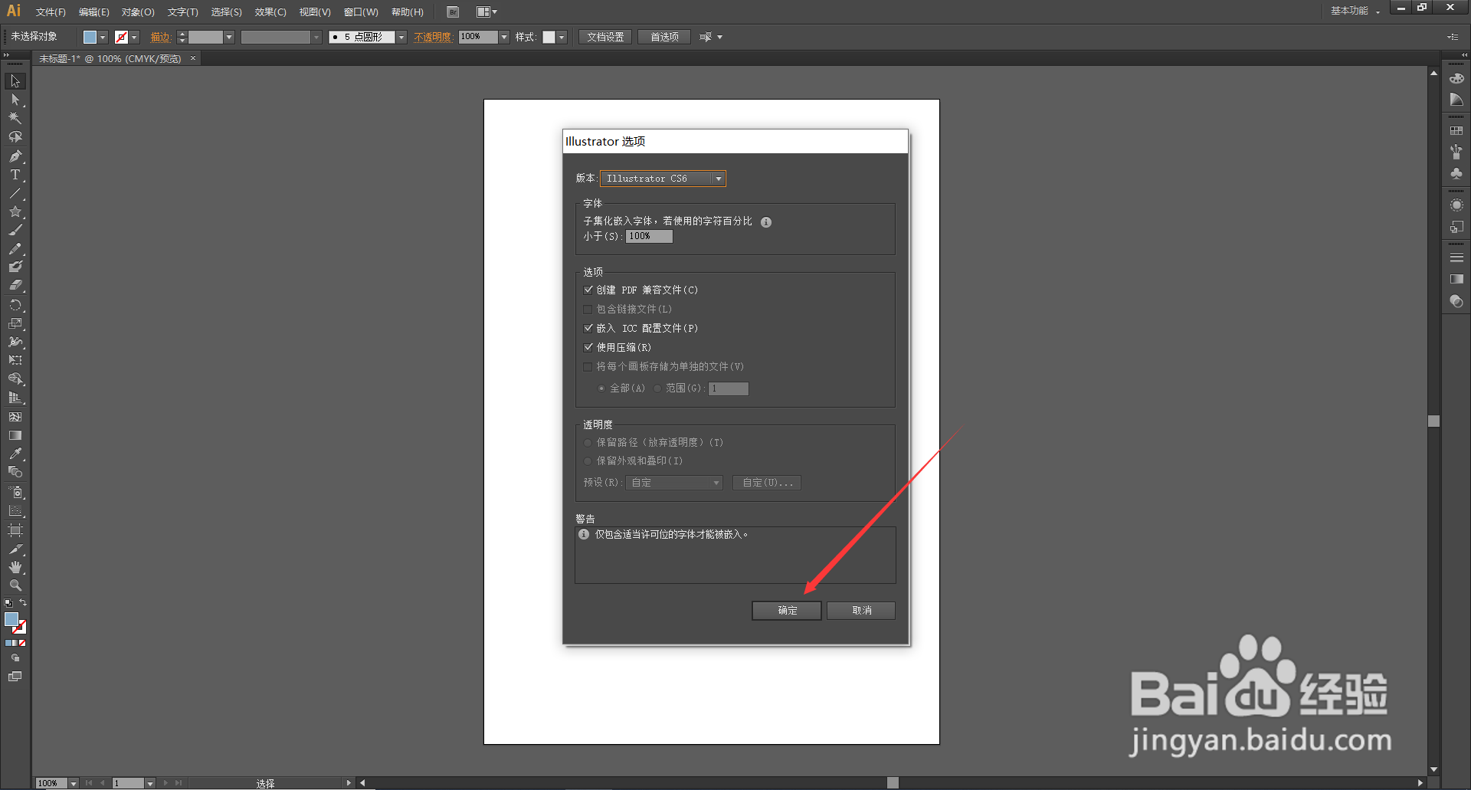
Task: Switch to the 未标题-1 document tab
Action: [110, 58]
